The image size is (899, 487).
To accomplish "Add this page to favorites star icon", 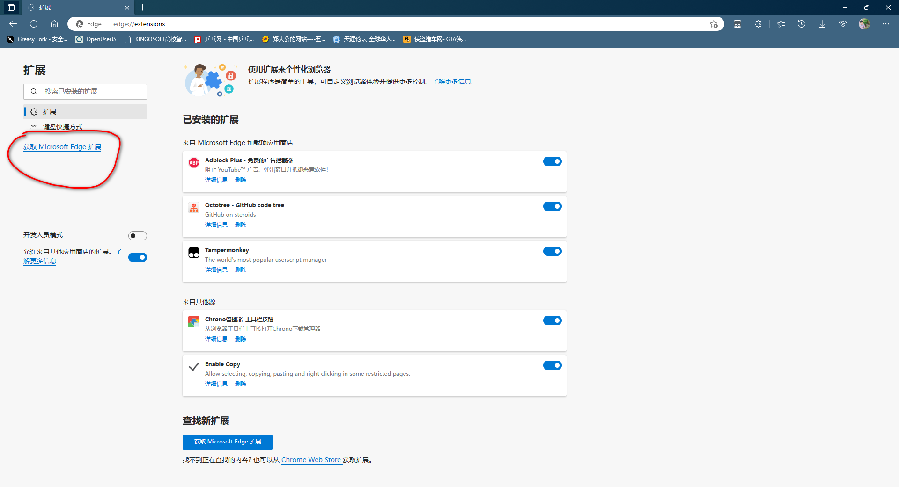I will click(714, 24).
